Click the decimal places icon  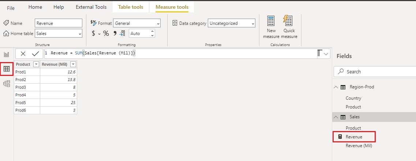point(122,33)
